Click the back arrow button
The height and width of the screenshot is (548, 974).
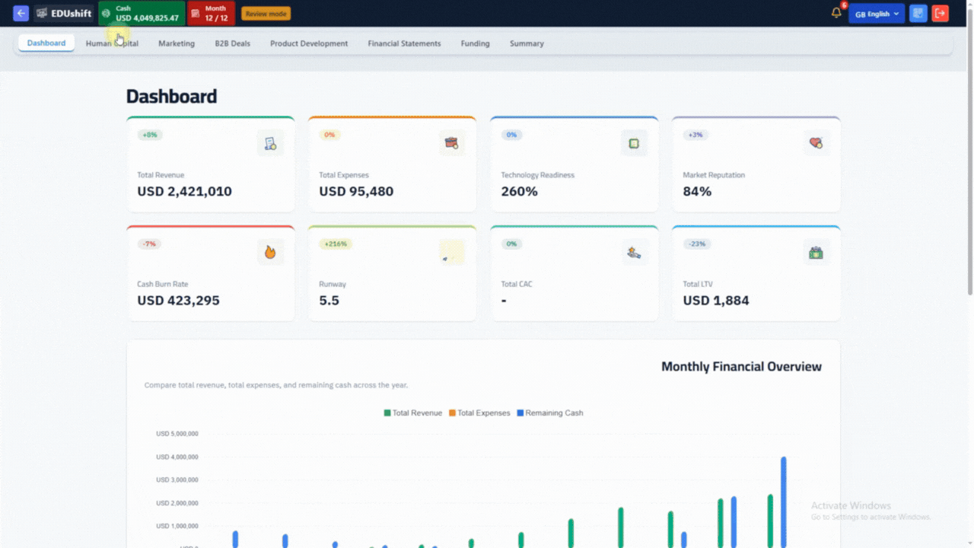click(21, 14)
